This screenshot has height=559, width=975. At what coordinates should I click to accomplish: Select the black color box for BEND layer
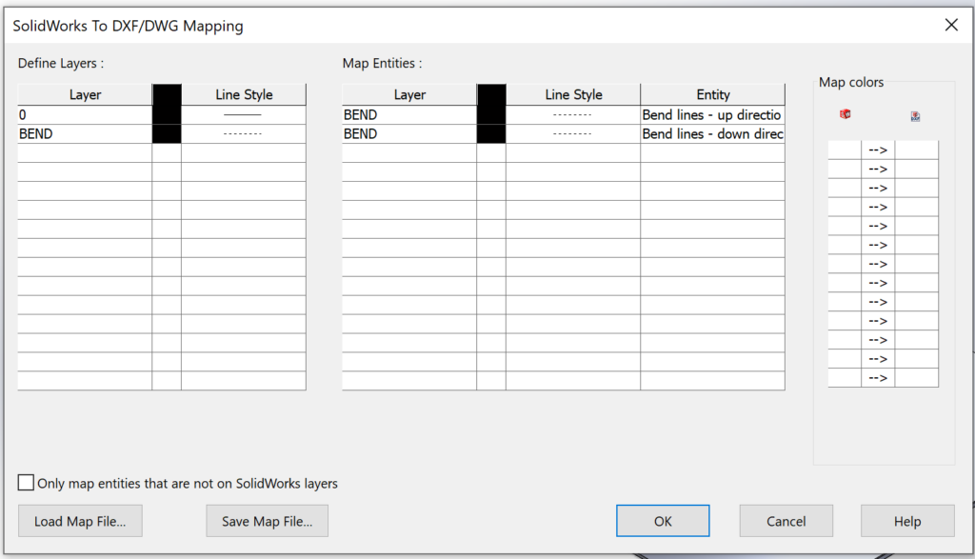coord(166,133)
